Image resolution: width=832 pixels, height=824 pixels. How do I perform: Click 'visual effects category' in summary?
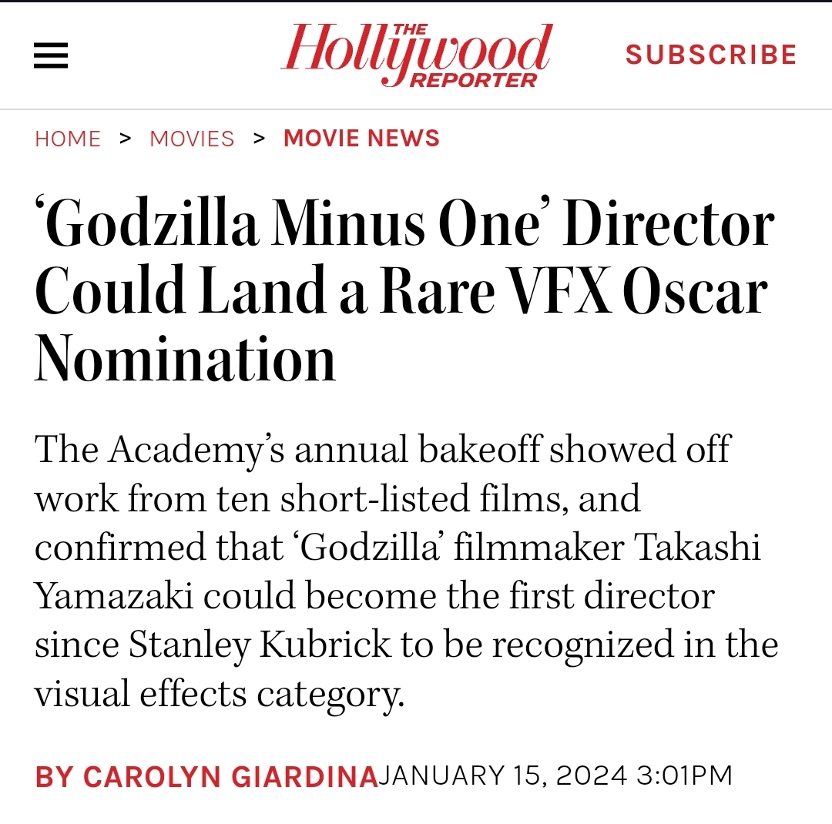(x=218, y=693)
